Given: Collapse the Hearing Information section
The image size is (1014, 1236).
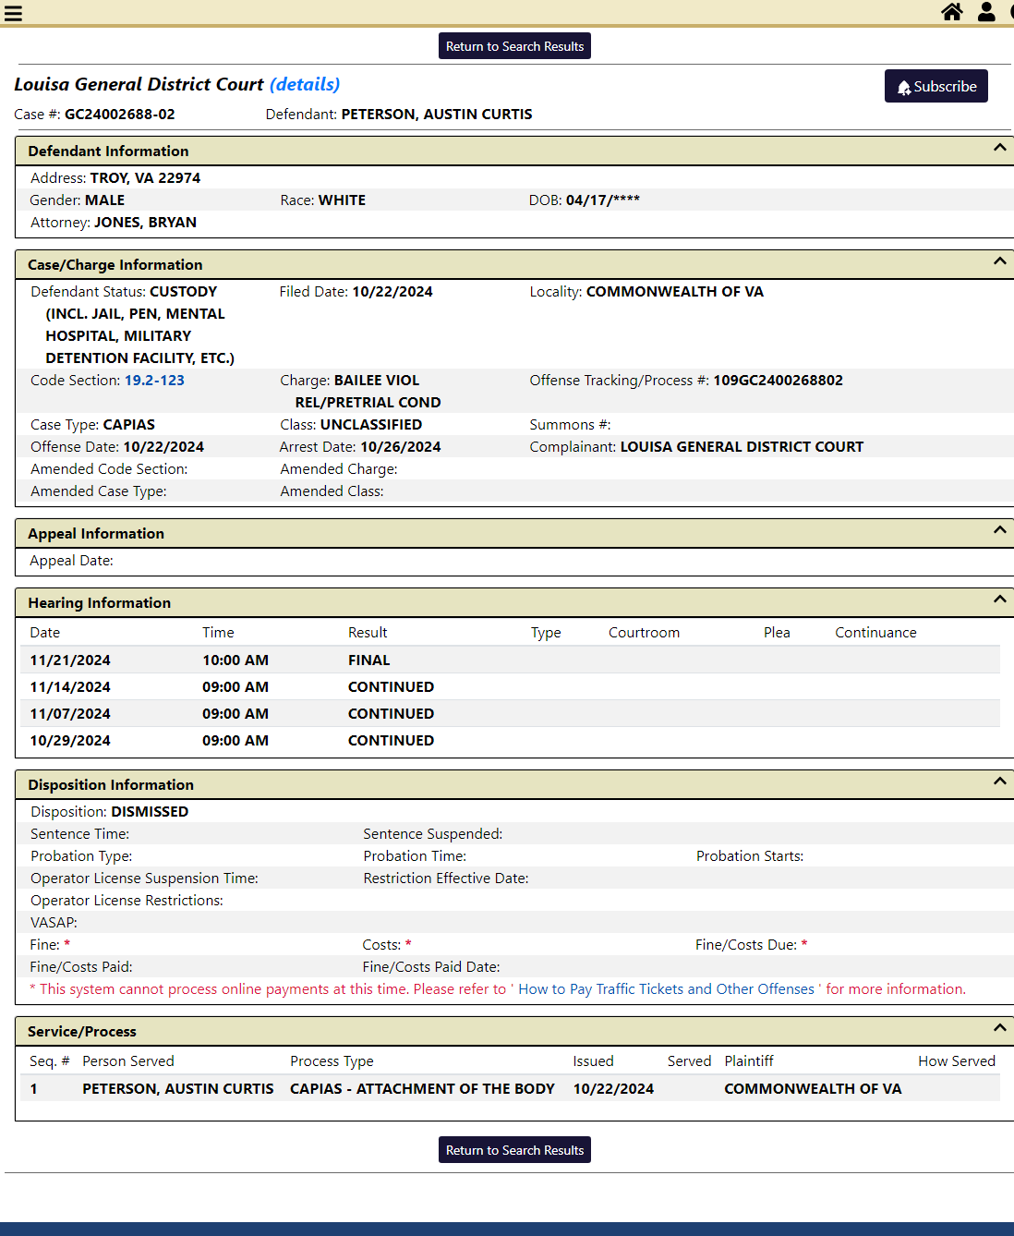Looking at the screenshot, I should click(999, 600).
